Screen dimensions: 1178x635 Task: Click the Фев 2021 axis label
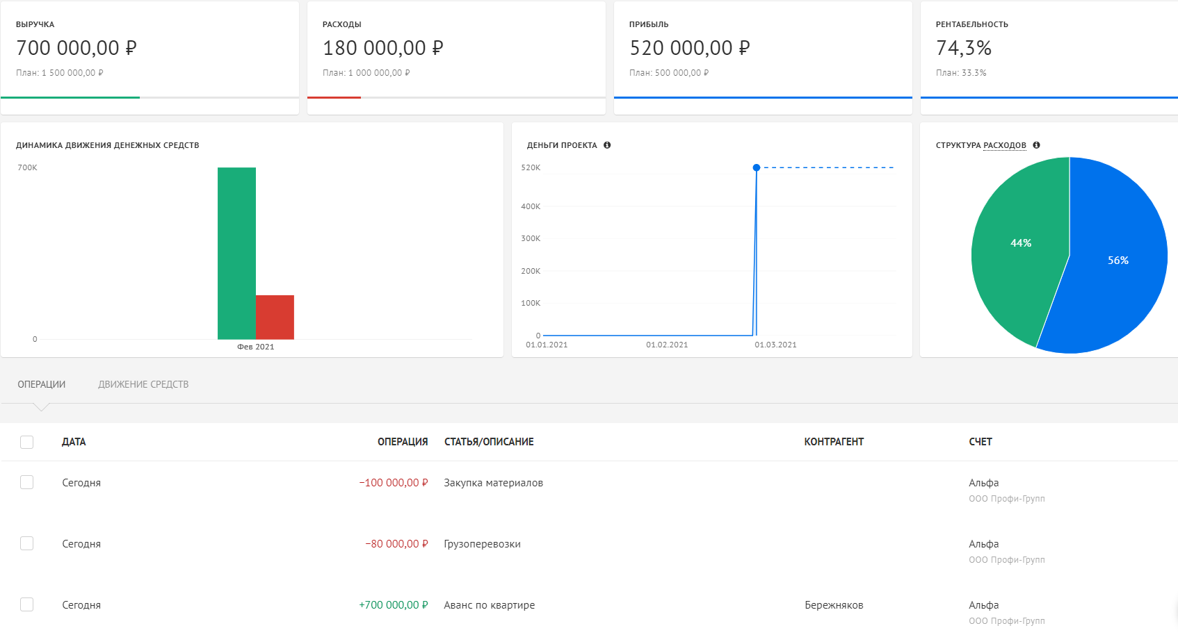(x=256, y=347)
